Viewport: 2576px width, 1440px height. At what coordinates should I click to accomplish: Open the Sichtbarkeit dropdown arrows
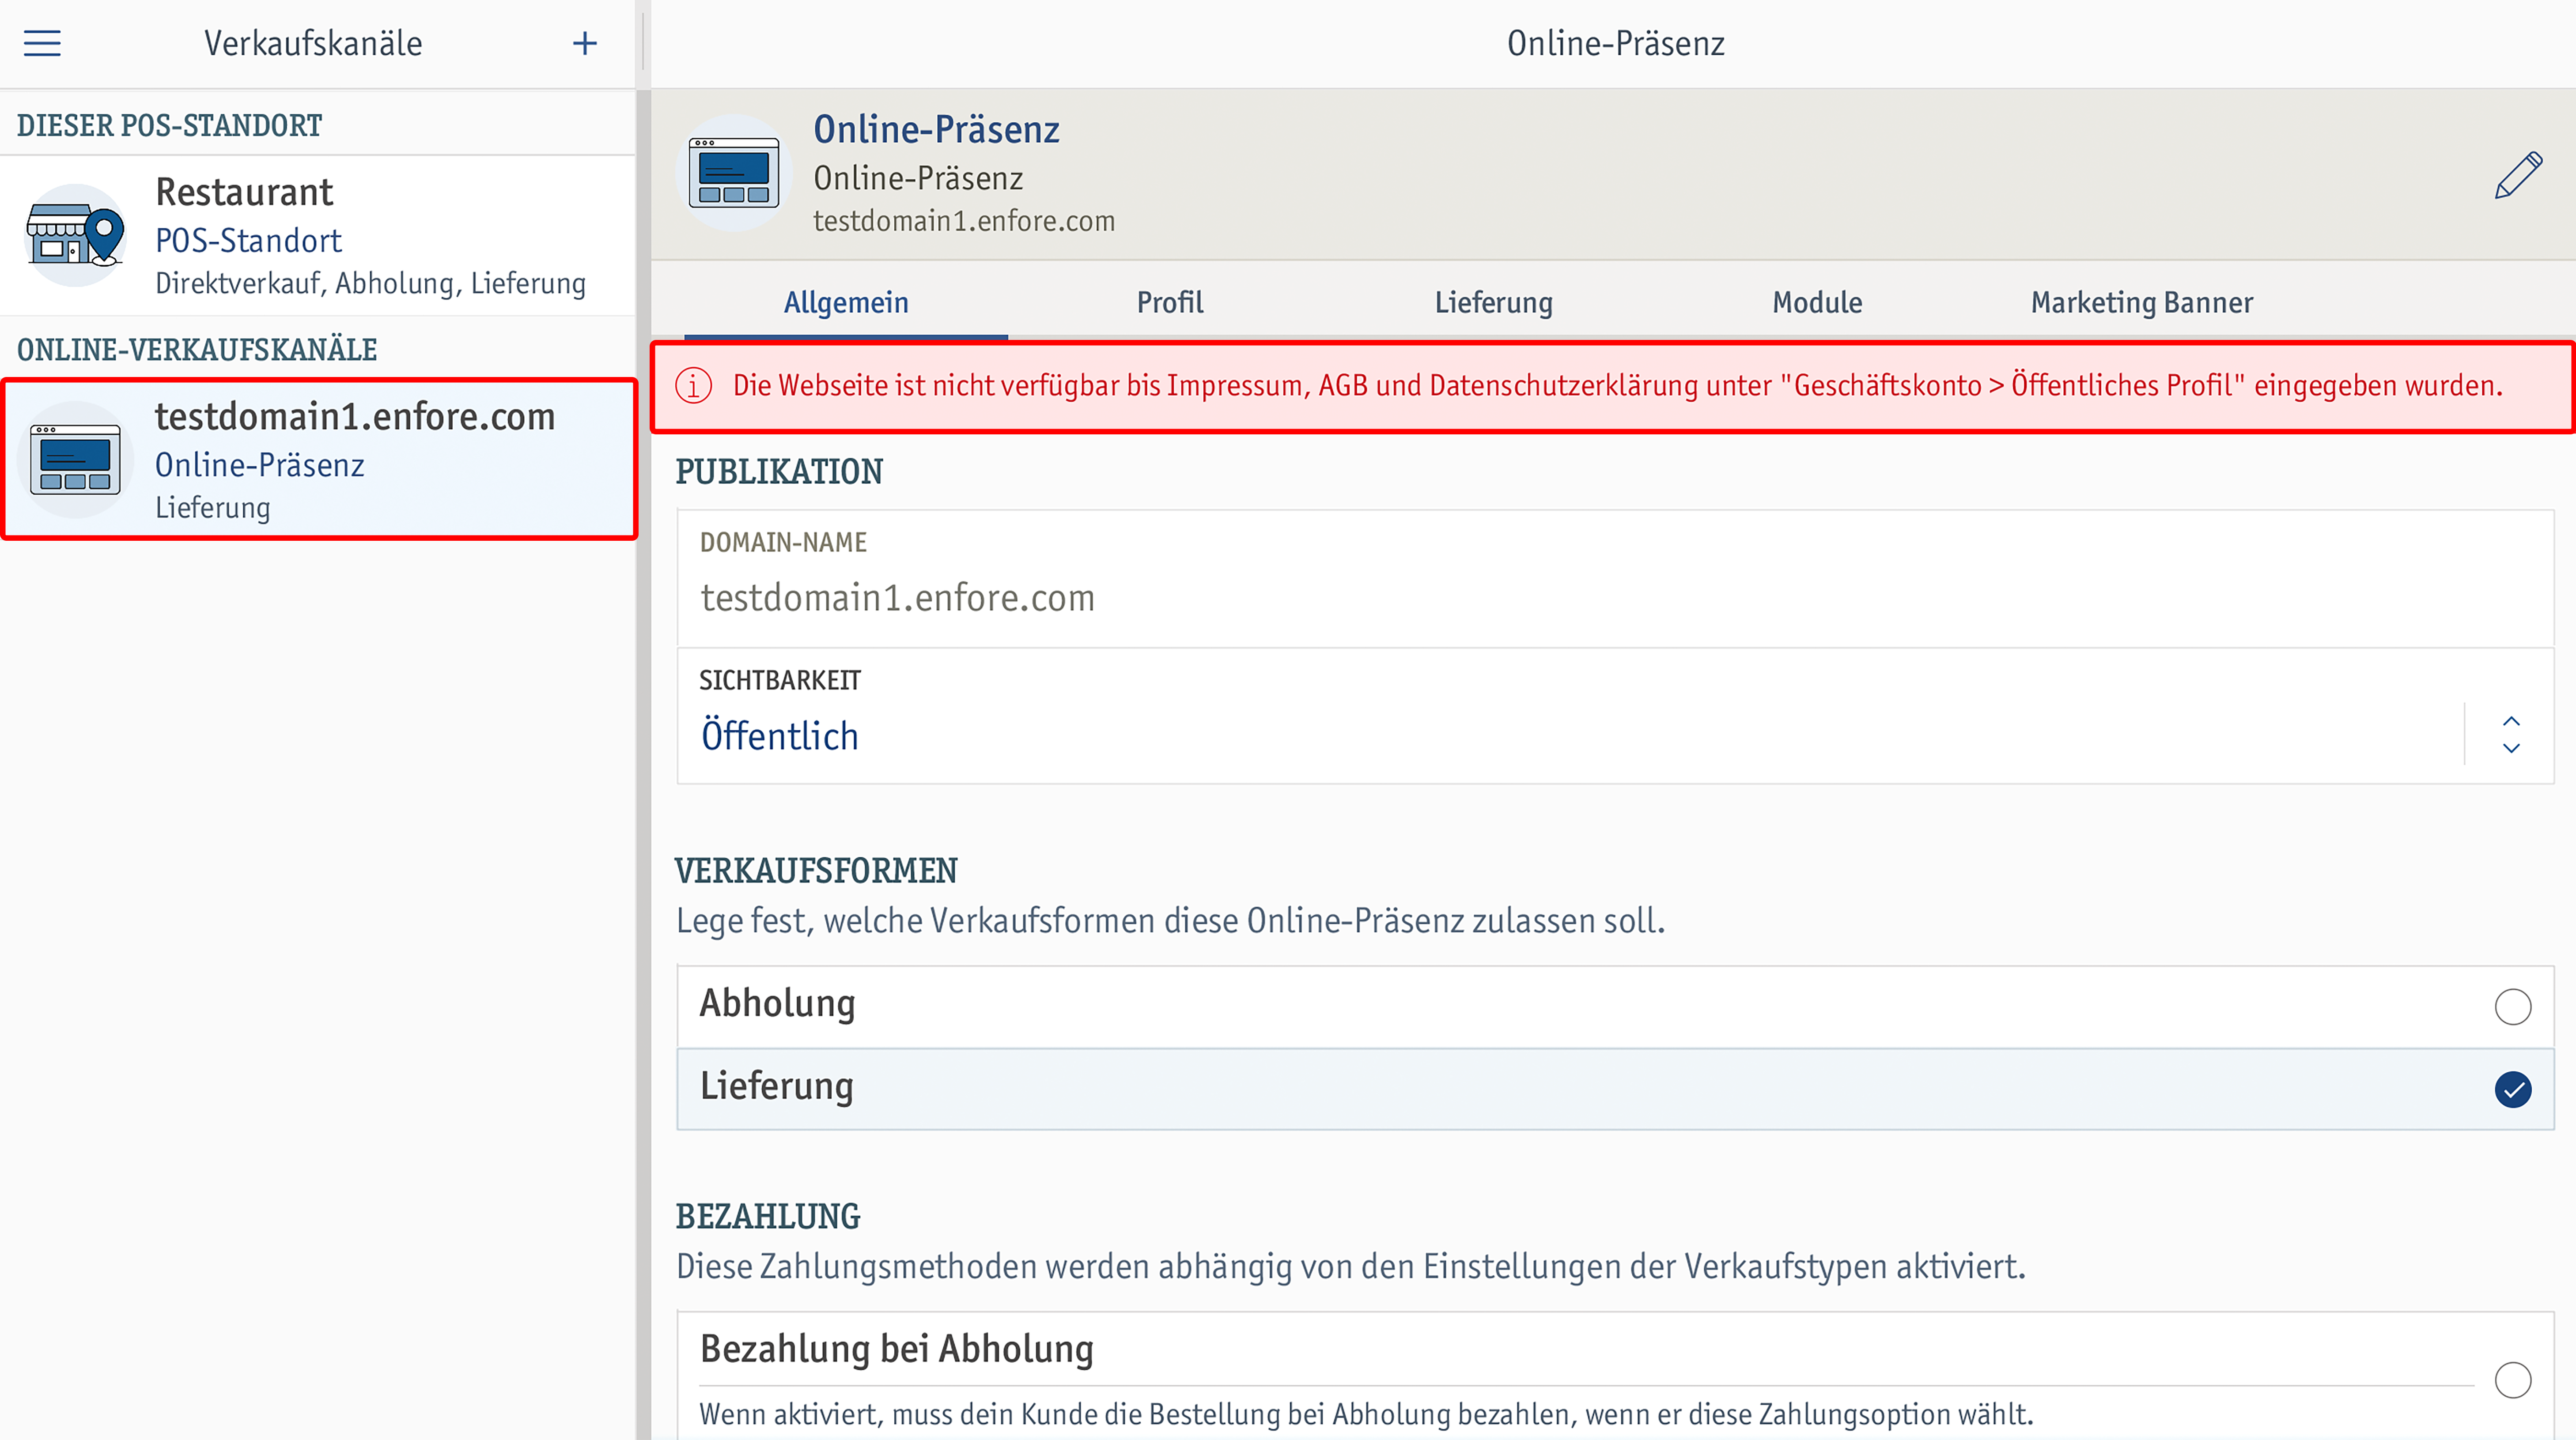[2510, 735]
